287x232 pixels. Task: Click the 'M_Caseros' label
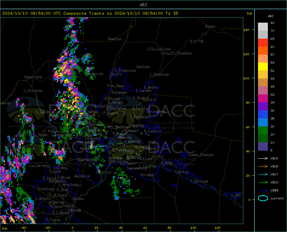(152, 131)
